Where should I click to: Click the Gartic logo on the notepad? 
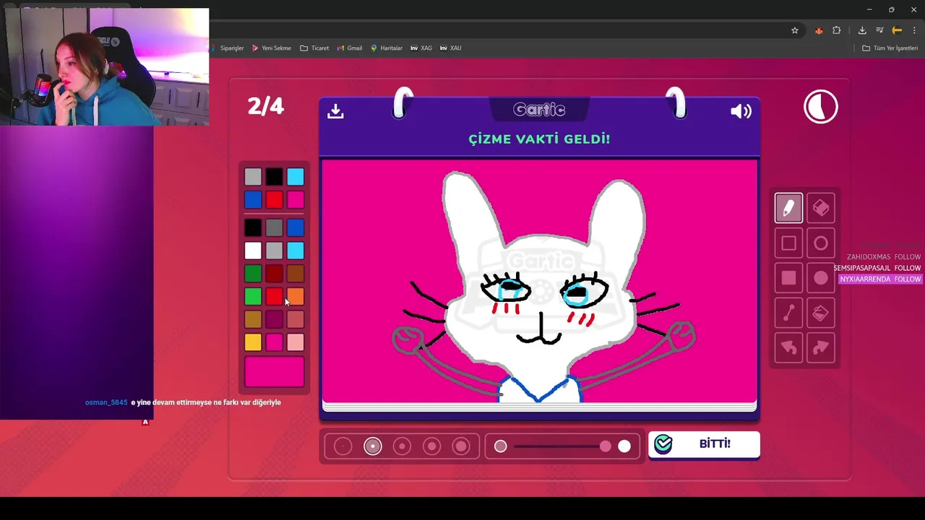pos(539,110)
